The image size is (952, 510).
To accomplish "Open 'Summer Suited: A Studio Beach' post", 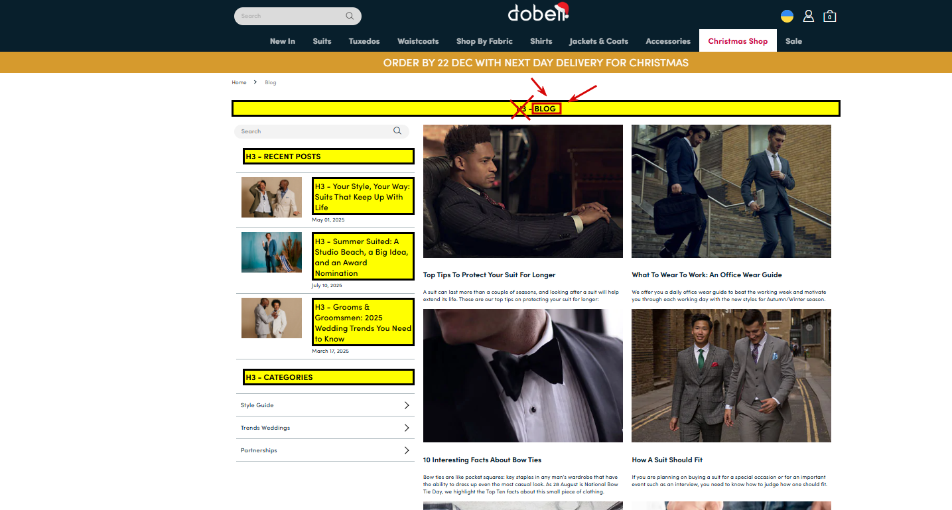I will tap(363, 257).
